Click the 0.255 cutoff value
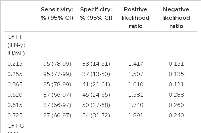The height and width of the screenshot is (133, 201). (x=15, y=74)
